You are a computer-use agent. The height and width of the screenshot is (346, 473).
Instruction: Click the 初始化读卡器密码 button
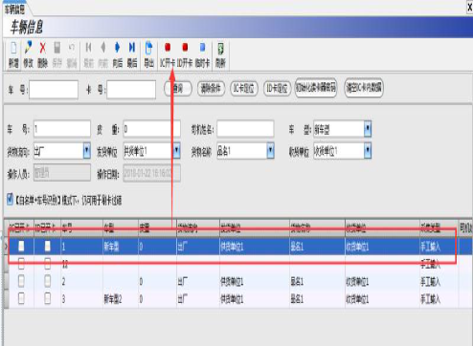tap(316, 88)
